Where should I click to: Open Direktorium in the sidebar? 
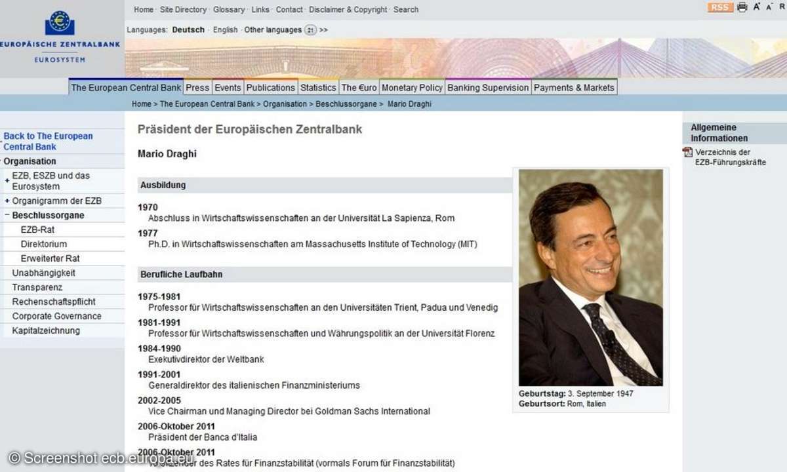point(44,244)
